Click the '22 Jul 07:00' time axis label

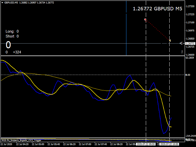85,144
